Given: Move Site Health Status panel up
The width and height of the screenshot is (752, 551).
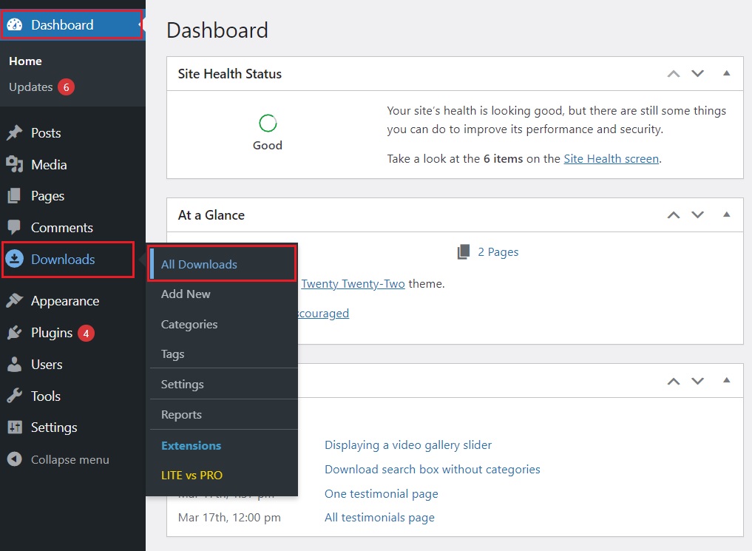Looking at the screenshot, I should click(674, 73).
